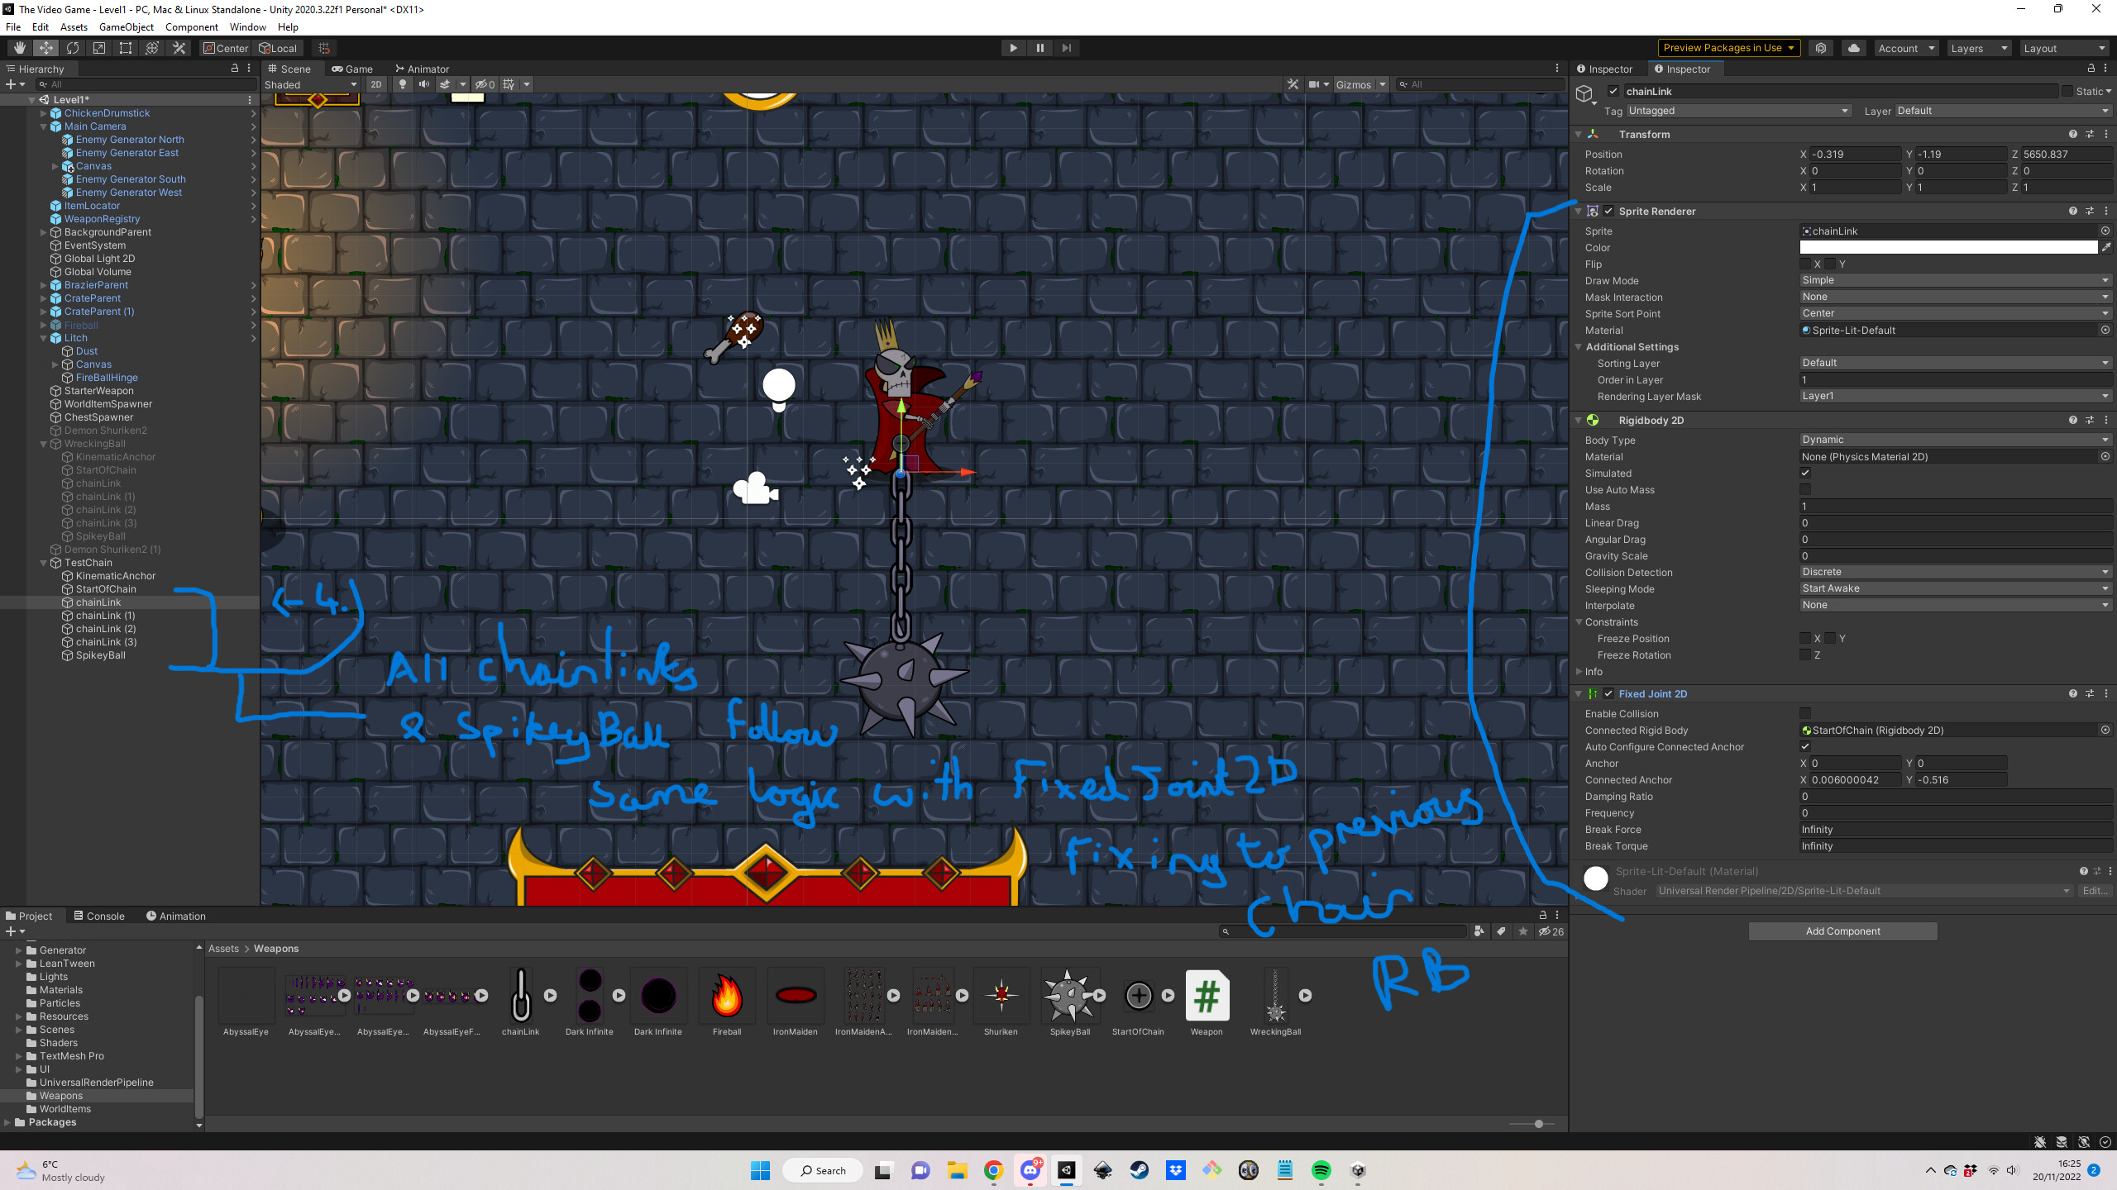Select the Scale tool
Screen dimensions: 2117x1190
98,47
